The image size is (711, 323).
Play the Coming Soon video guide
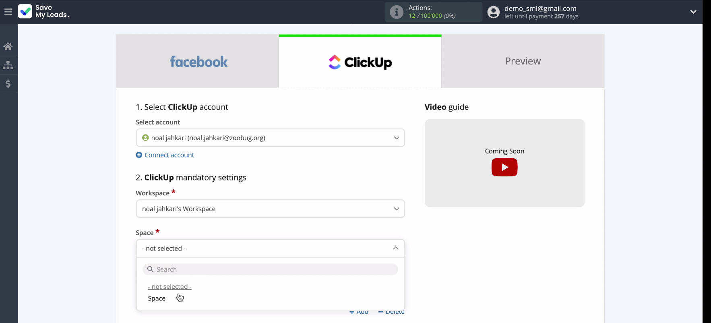pyautogui.click(x=504, y=167)
